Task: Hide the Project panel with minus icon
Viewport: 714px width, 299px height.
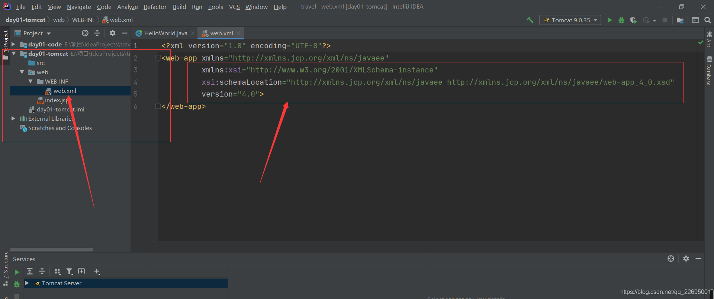Action: [125, 33]
